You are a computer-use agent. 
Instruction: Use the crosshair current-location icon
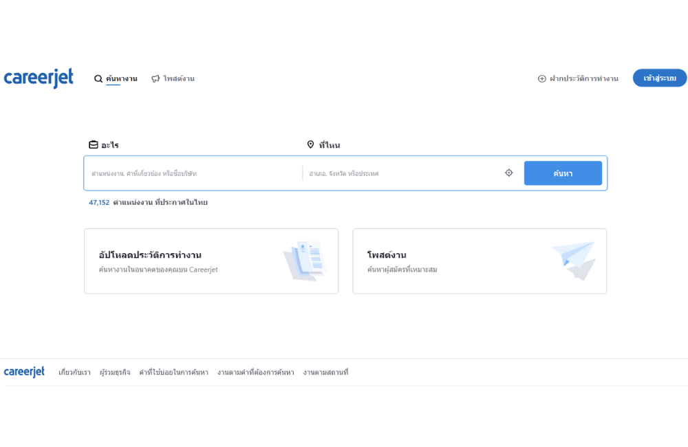(x=509, y=173)
